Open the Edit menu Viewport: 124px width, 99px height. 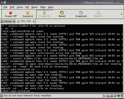(12, 7)
